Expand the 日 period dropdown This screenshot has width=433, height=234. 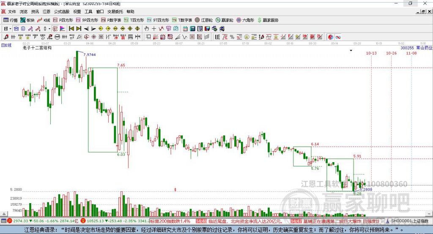tap(10, 29)
